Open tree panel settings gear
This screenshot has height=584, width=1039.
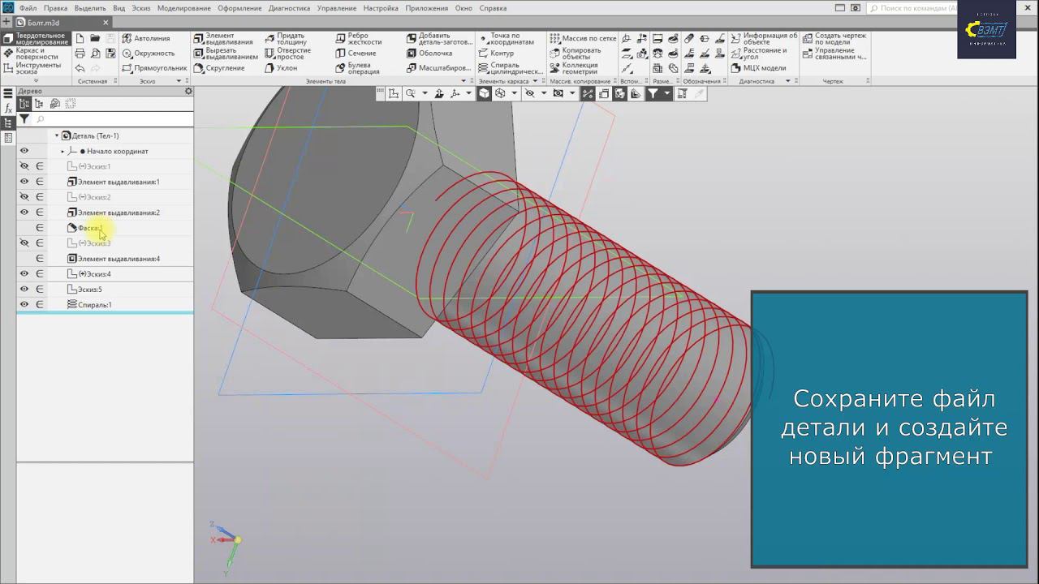coord(188,91)
